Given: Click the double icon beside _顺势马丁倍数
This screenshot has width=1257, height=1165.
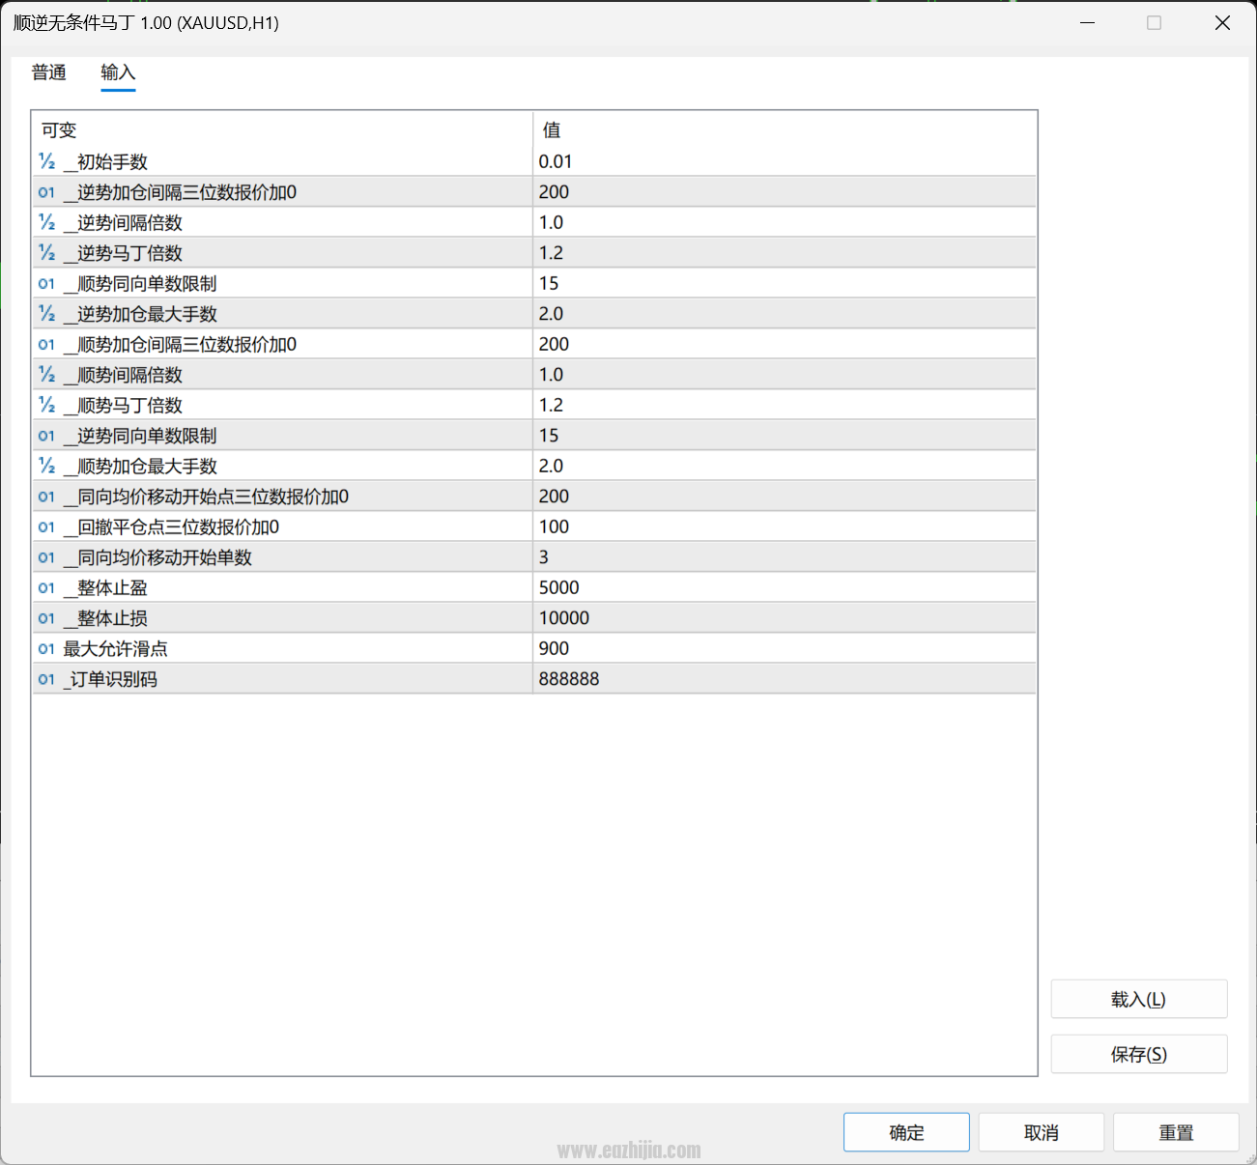Looking at the screenshot, I should pyautogui.click(x=46, y=405).
